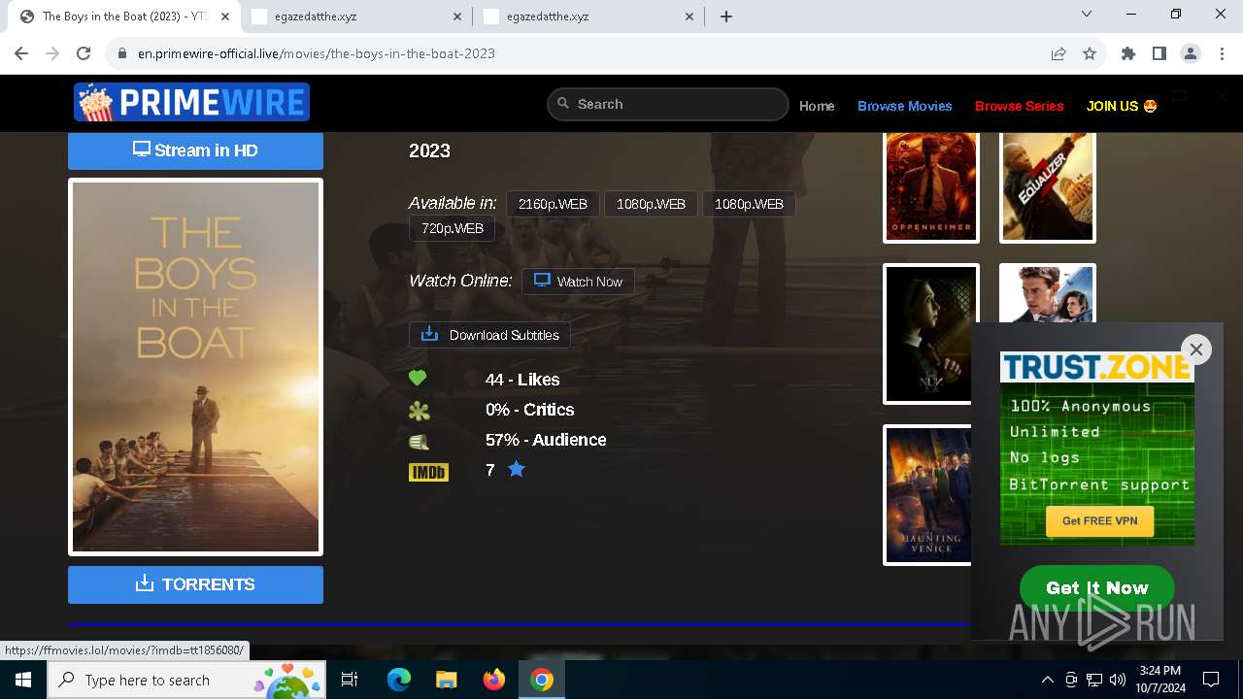Click the PrimeWire logo
The width and height of the screenshot is (1243, 699).
191,102
